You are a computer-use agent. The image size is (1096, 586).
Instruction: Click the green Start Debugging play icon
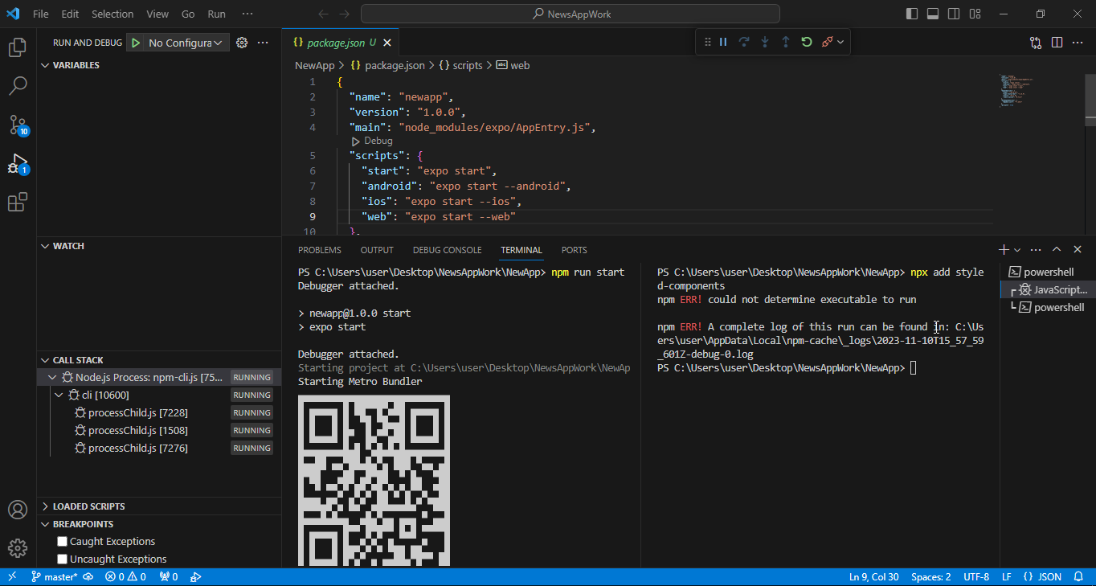click(136, 43)
